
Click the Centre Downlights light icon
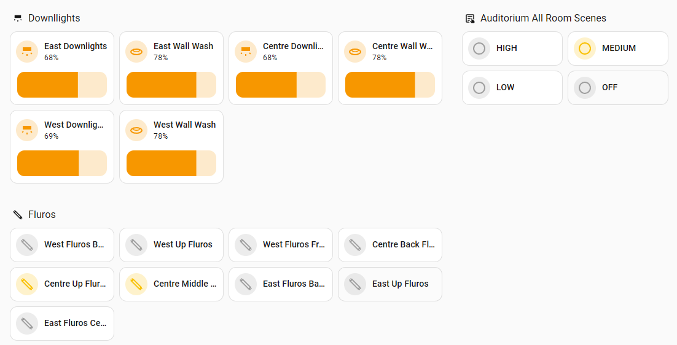246,52
